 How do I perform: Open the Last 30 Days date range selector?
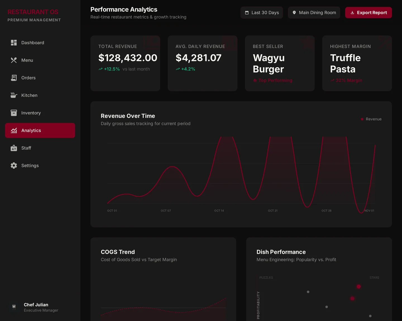262,13
